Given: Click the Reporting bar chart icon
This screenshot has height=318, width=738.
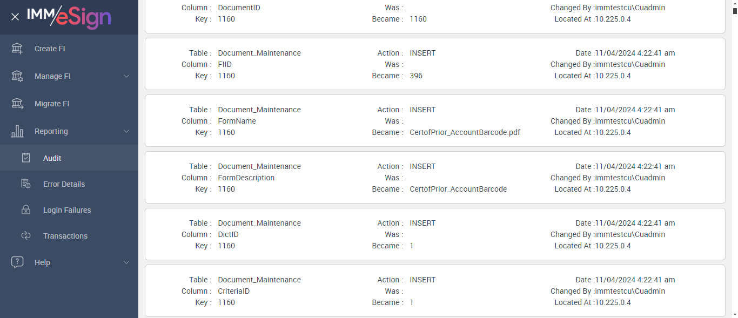Looking at the screenshot, I should coord(17,131).
